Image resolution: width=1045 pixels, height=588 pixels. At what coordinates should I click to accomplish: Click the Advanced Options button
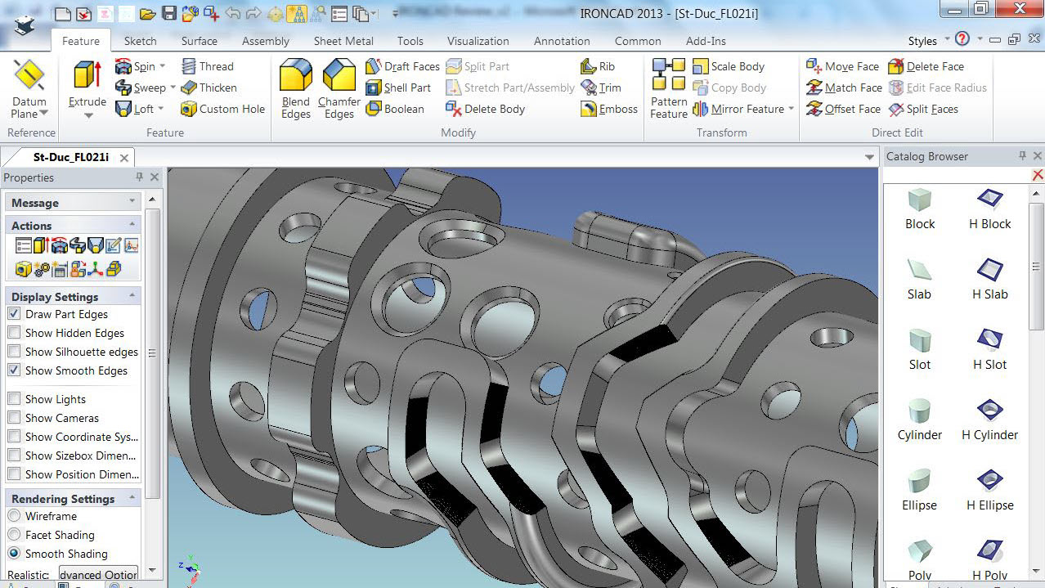coord(97,574)
